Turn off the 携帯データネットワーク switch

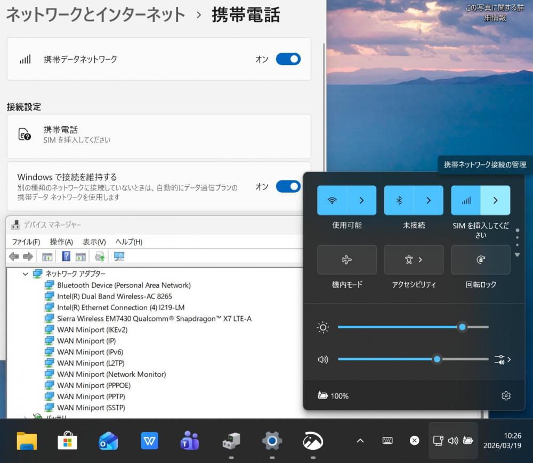(288, 59)
